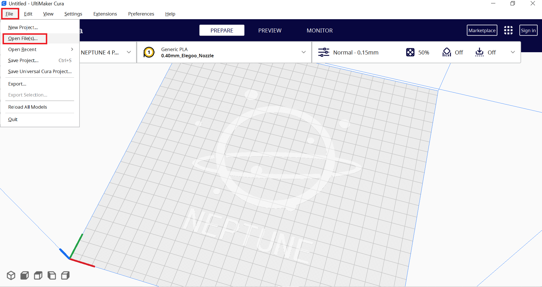542x287 pixels.
Task: Open the File menu
Action: click(9, 14)
